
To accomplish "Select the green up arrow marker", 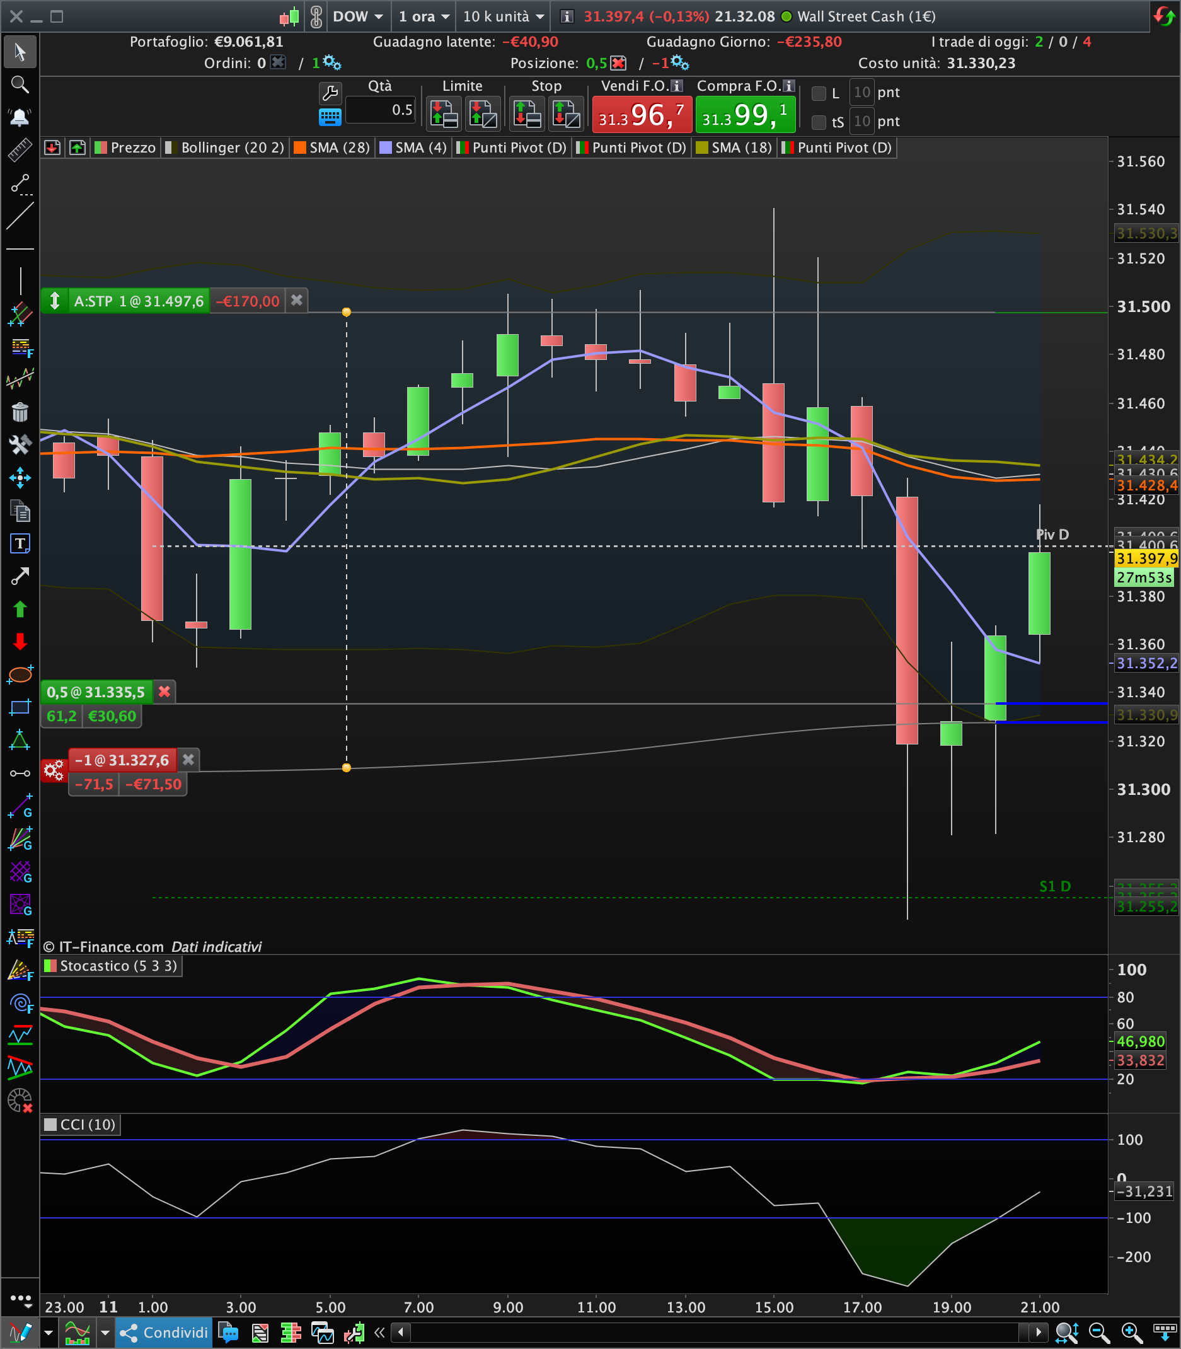I will click(x=20, y=609).
